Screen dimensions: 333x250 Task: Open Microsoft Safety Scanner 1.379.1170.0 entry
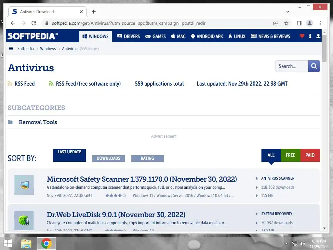[x=142, y=179]
